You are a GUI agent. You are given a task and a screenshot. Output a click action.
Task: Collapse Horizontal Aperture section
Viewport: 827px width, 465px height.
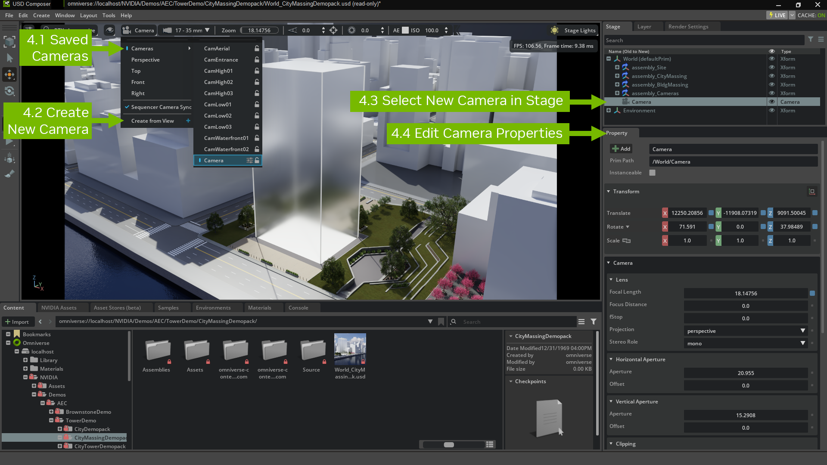coord(611,359)
